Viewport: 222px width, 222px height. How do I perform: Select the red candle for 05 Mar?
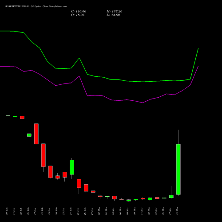click(115, 198)
